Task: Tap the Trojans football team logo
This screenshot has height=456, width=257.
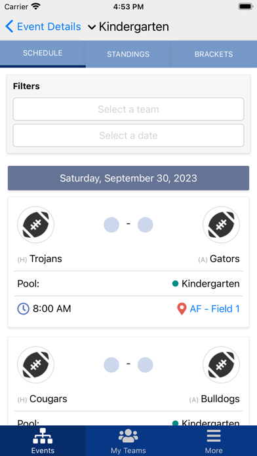Action: pos(36,225)
